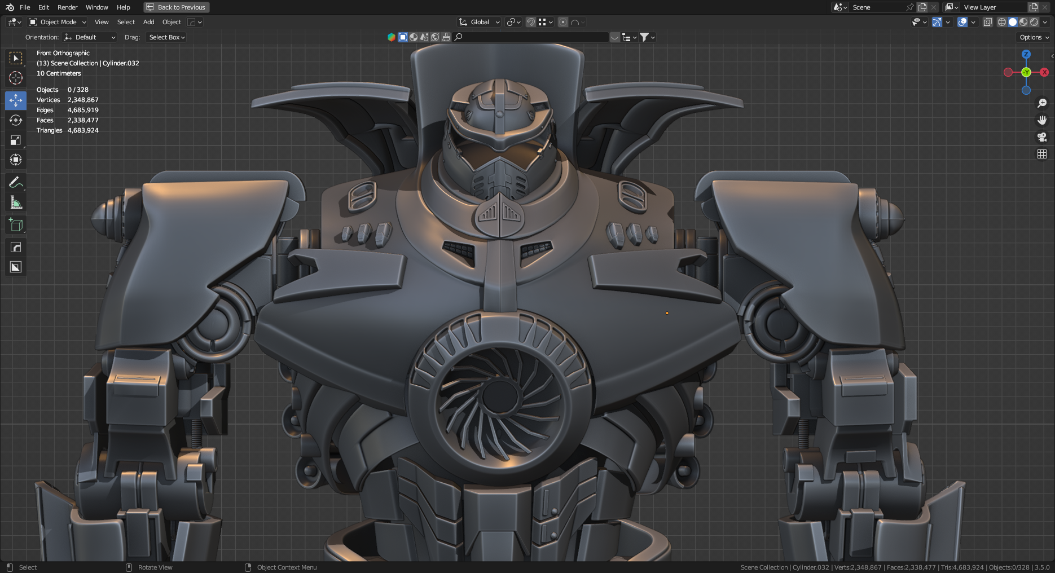Toggle snapping magnet
Image resolution: width=1055 pixels, height=573 pixels.
pos(531,22)
